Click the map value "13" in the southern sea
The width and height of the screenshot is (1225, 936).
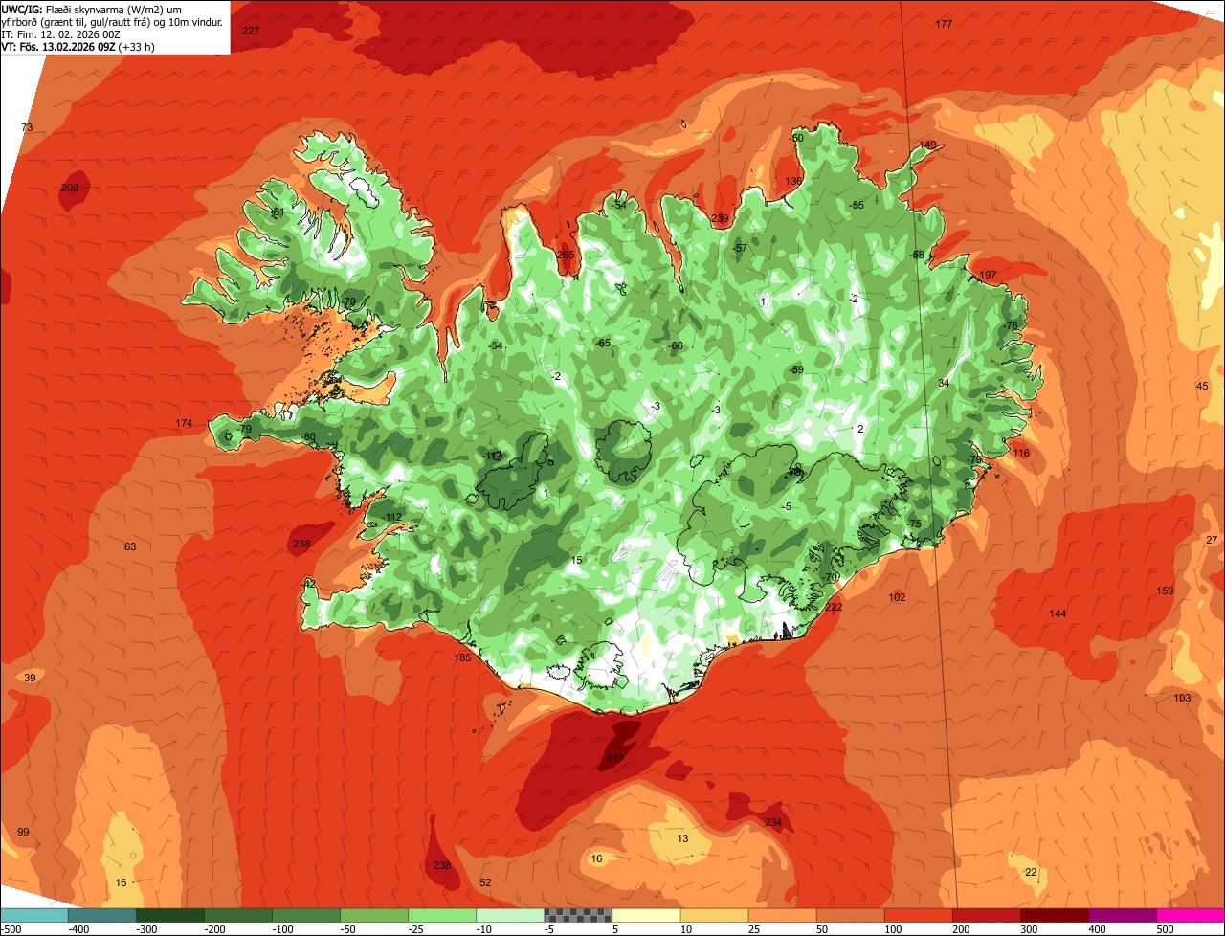[x=682, y=838]
